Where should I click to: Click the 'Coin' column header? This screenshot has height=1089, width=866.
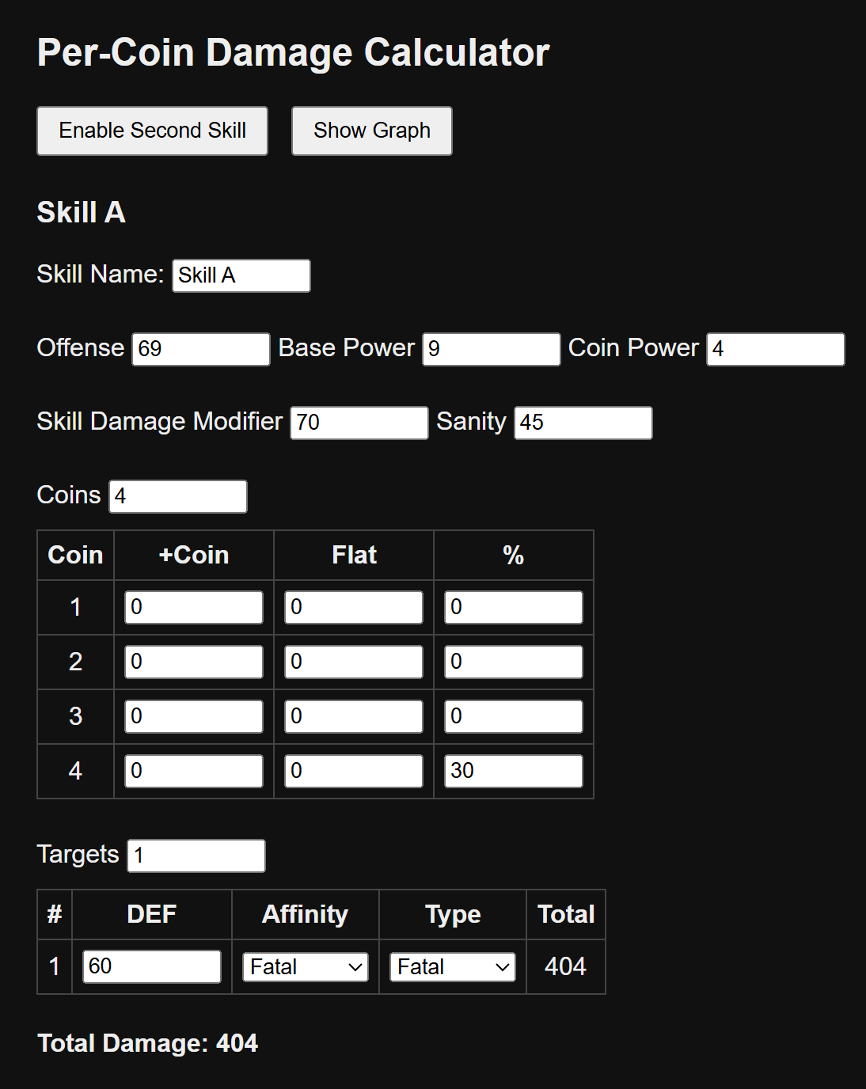point(76,555)
